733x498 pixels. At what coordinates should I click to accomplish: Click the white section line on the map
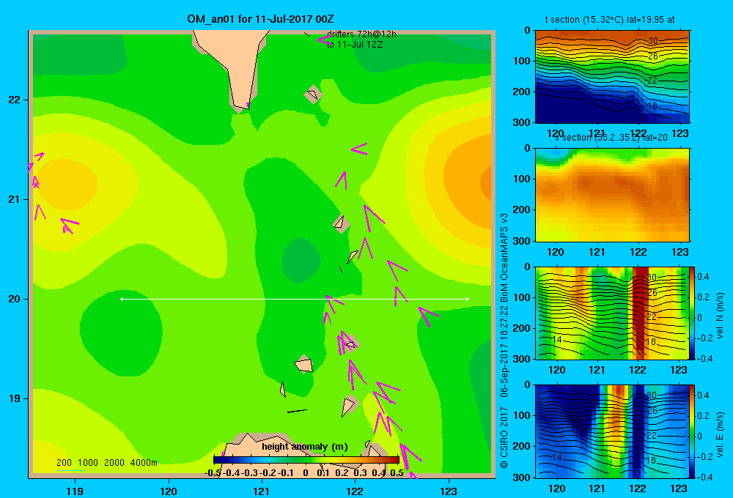click(295, 299)
